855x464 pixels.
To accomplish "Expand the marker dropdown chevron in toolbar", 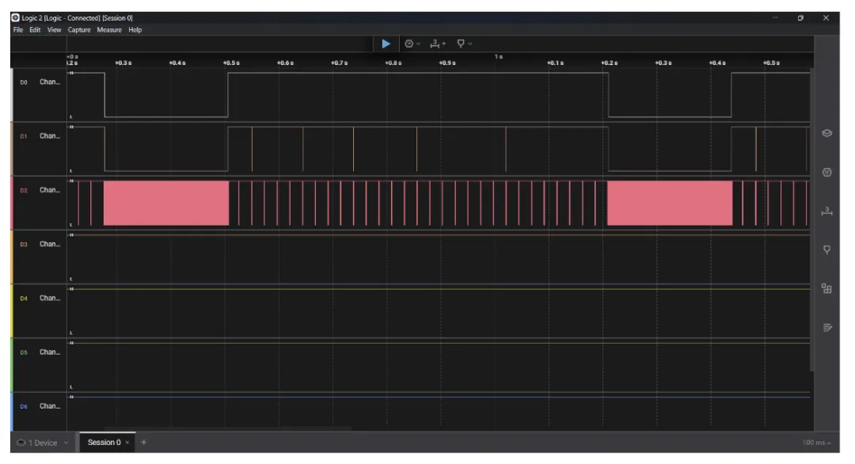I will 470,44.
